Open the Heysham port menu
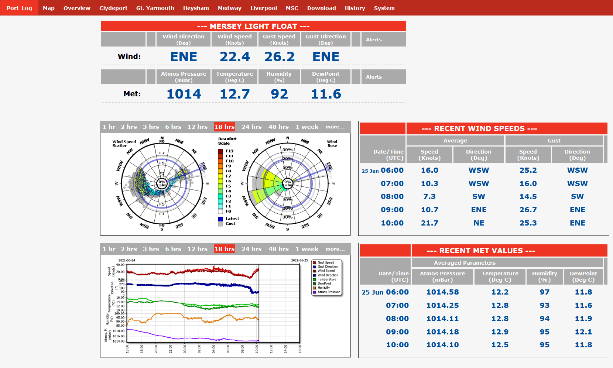Viewport: 613px width, 368px height. click(x=196, y=8)
